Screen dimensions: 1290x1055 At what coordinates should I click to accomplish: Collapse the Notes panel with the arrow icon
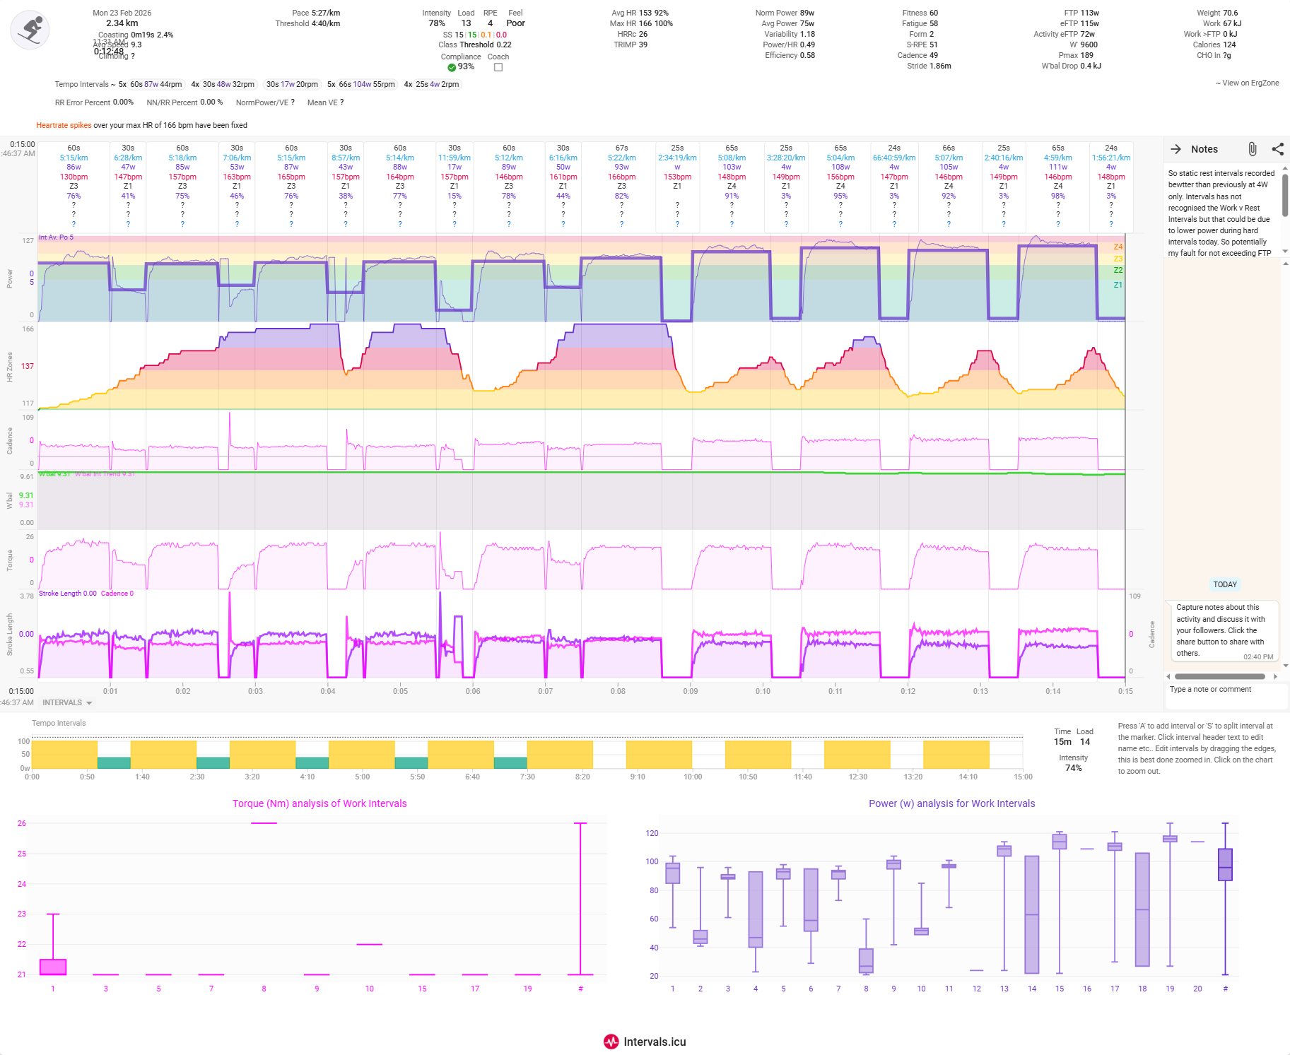[x=1175, y=149]
